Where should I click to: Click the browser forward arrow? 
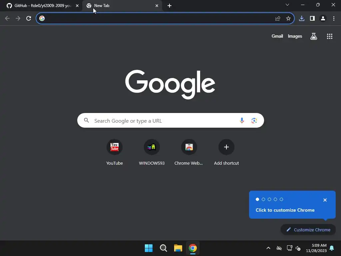pyautogui.click(x=18, y=19)
